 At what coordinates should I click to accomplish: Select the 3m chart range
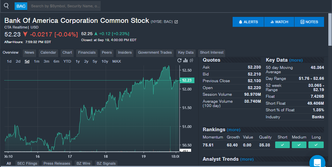(47, 61)
